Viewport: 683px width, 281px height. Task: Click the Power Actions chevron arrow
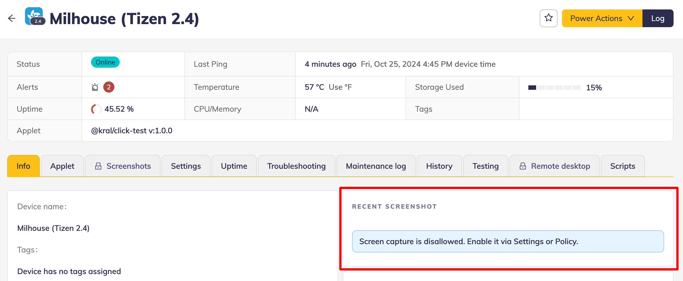631,18
